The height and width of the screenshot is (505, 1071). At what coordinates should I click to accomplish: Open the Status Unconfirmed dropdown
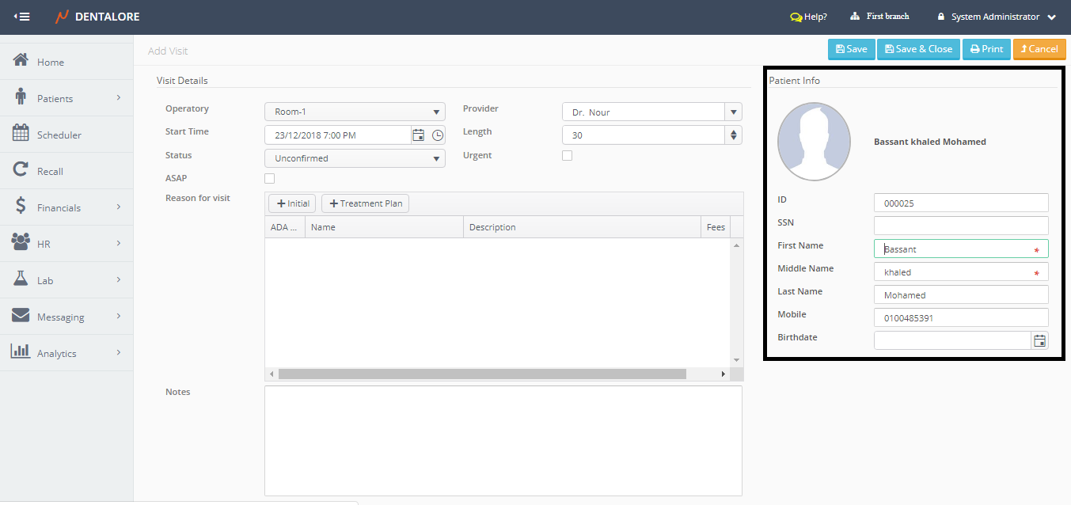coord(355,158)
